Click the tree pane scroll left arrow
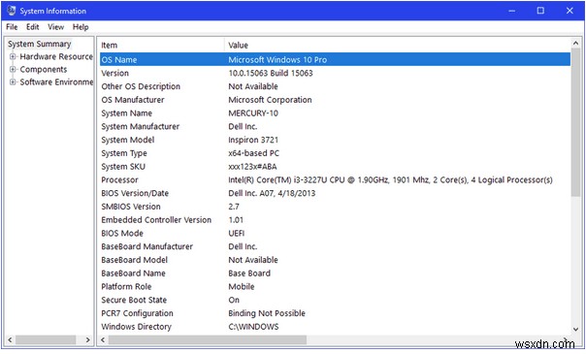This screenshot has height=354, width=586. (10, 340)
